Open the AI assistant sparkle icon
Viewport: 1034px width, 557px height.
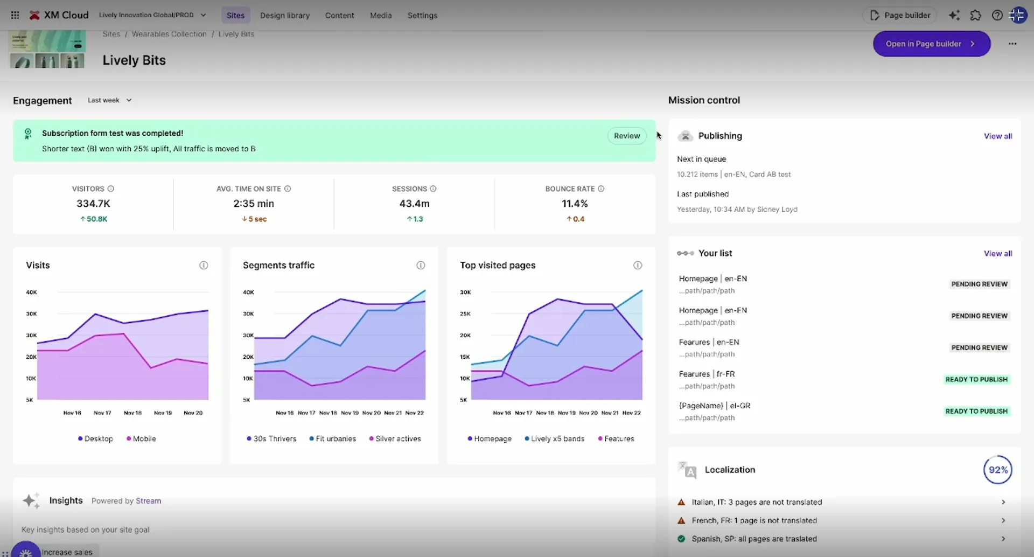[954, 15]
